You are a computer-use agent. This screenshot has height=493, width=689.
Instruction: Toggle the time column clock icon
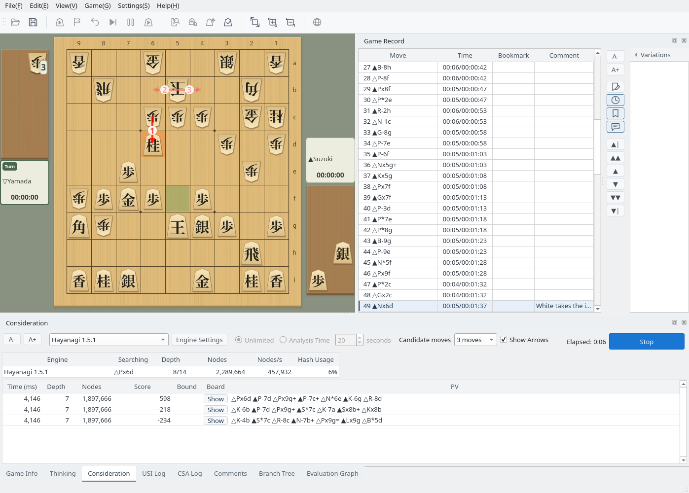coord(616,100)
